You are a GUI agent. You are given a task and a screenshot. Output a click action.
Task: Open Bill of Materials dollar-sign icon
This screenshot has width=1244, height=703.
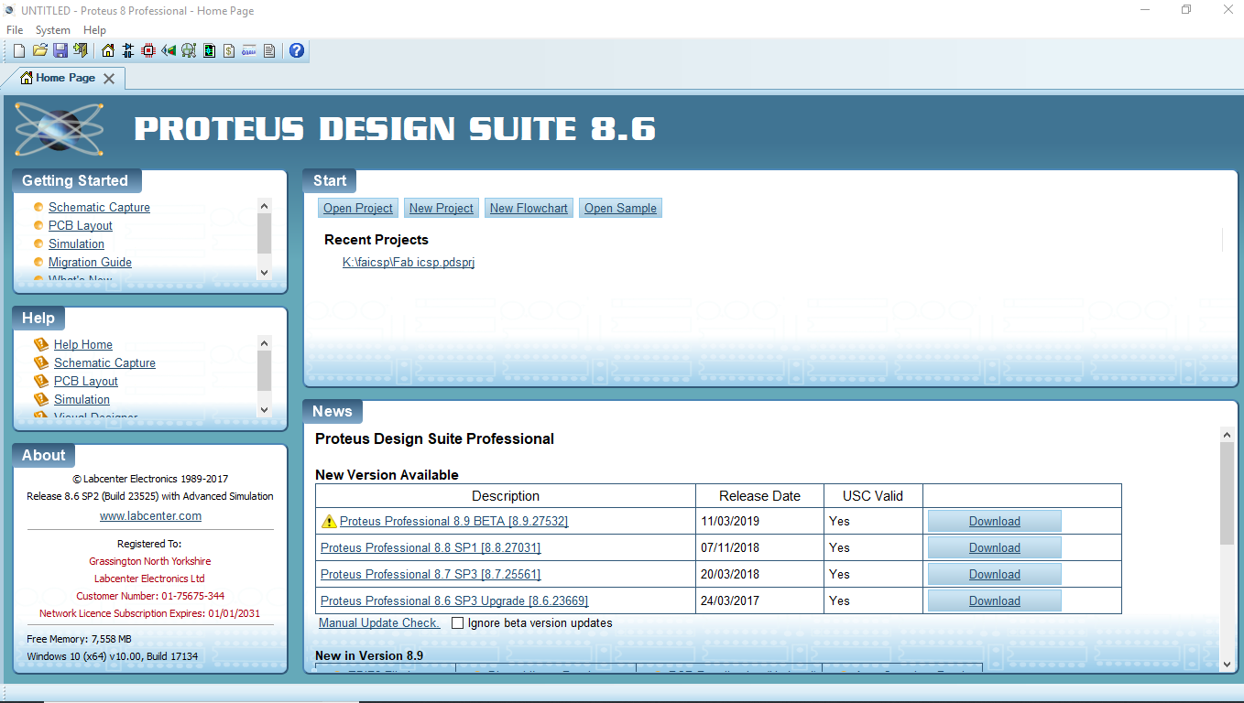[x=229, y=50]
